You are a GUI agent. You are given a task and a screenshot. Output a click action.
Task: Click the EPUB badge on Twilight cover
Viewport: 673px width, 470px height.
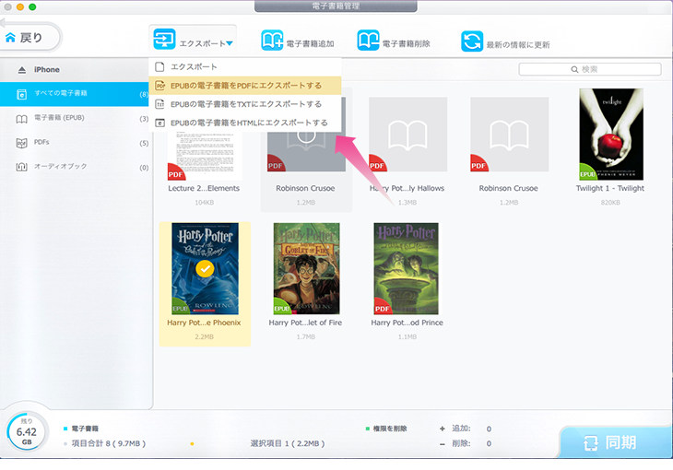587,172
